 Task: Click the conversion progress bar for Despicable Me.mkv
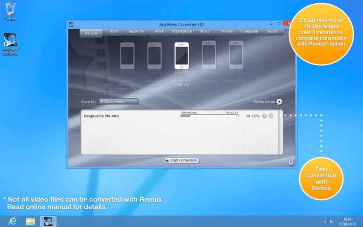pyautogui.click(x=210, y=116)
